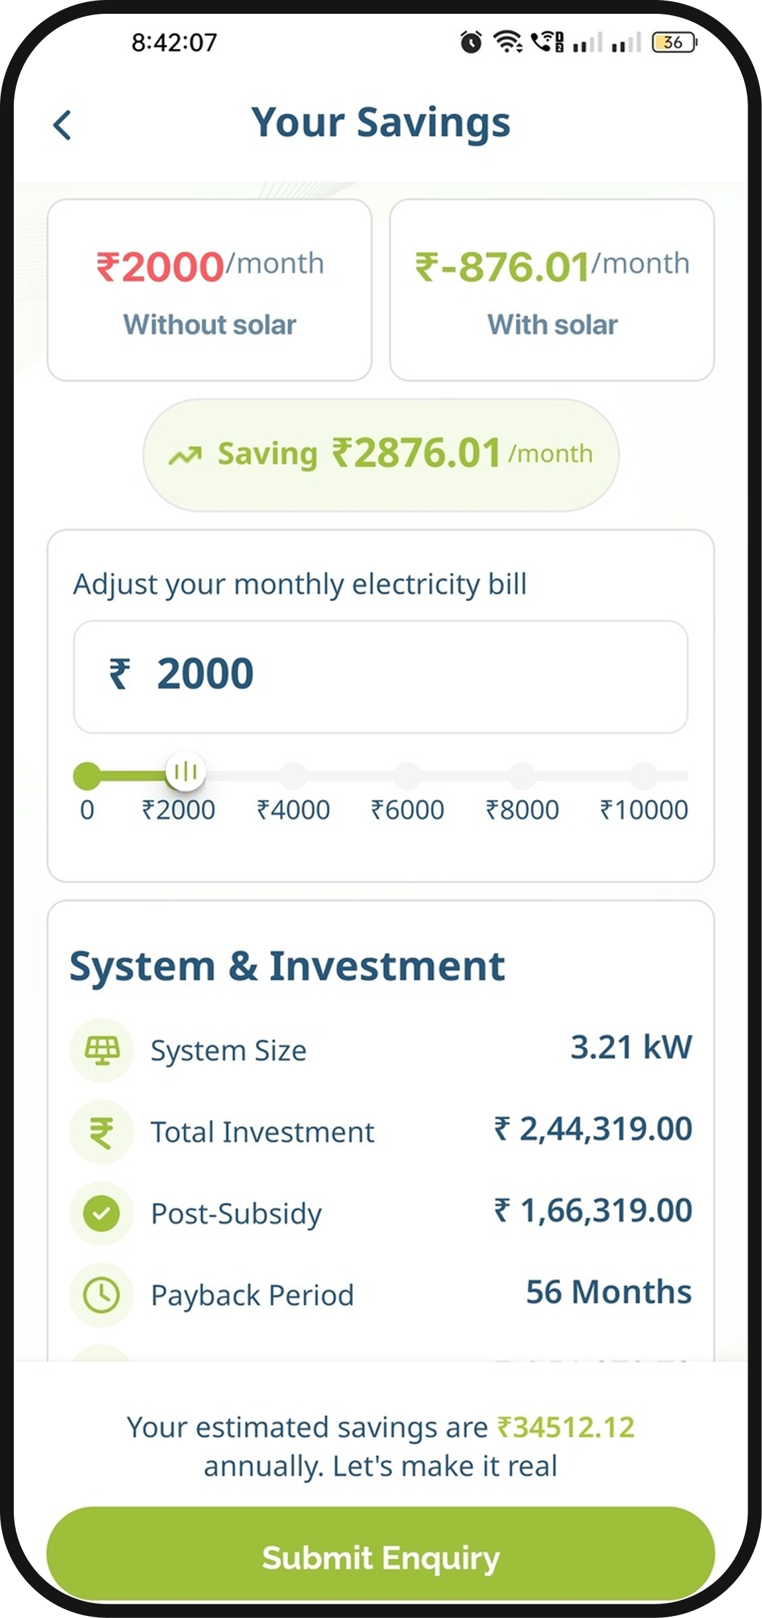The height and width of the screenshot is (1618, 762).
Task: Select the Without solar card
Action: 210,290
